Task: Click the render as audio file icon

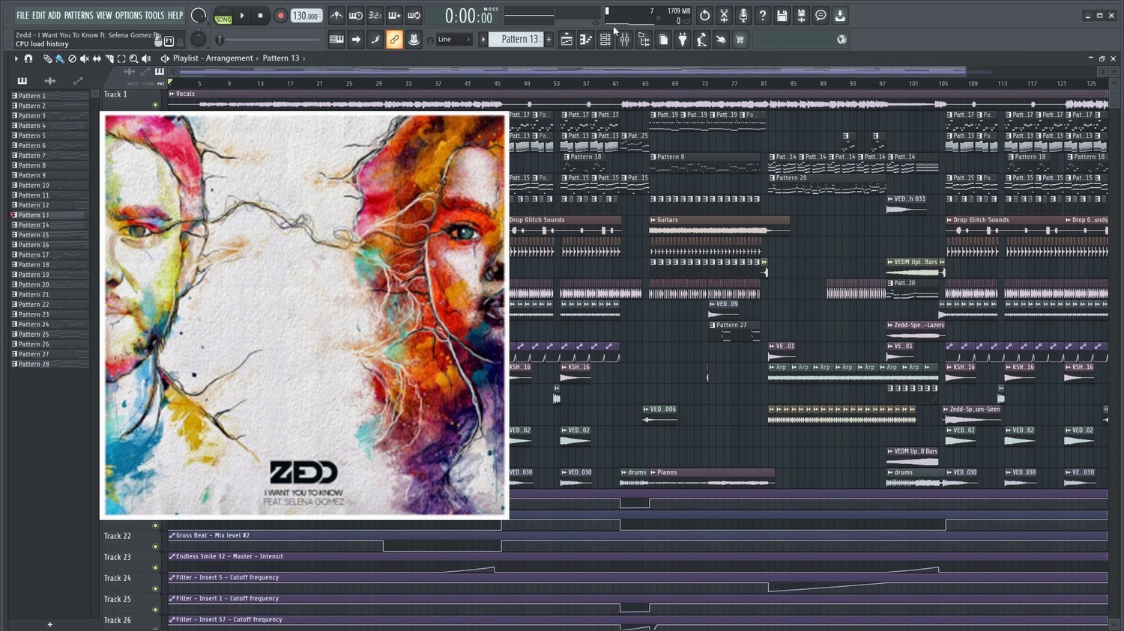Action: point(801,15)
